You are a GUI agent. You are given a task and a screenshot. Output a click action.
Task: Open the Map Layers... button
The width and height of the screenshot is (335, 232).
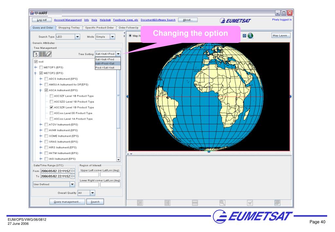tap(281, 35)
